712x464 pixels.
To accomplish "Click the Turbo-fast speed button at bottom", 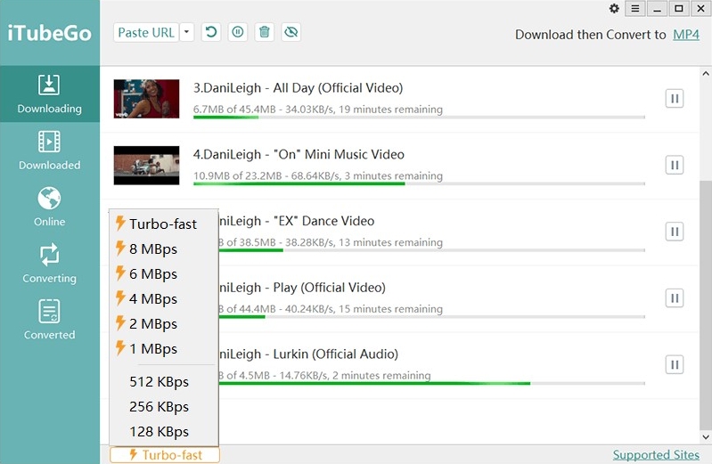I will tap(165, 455).
